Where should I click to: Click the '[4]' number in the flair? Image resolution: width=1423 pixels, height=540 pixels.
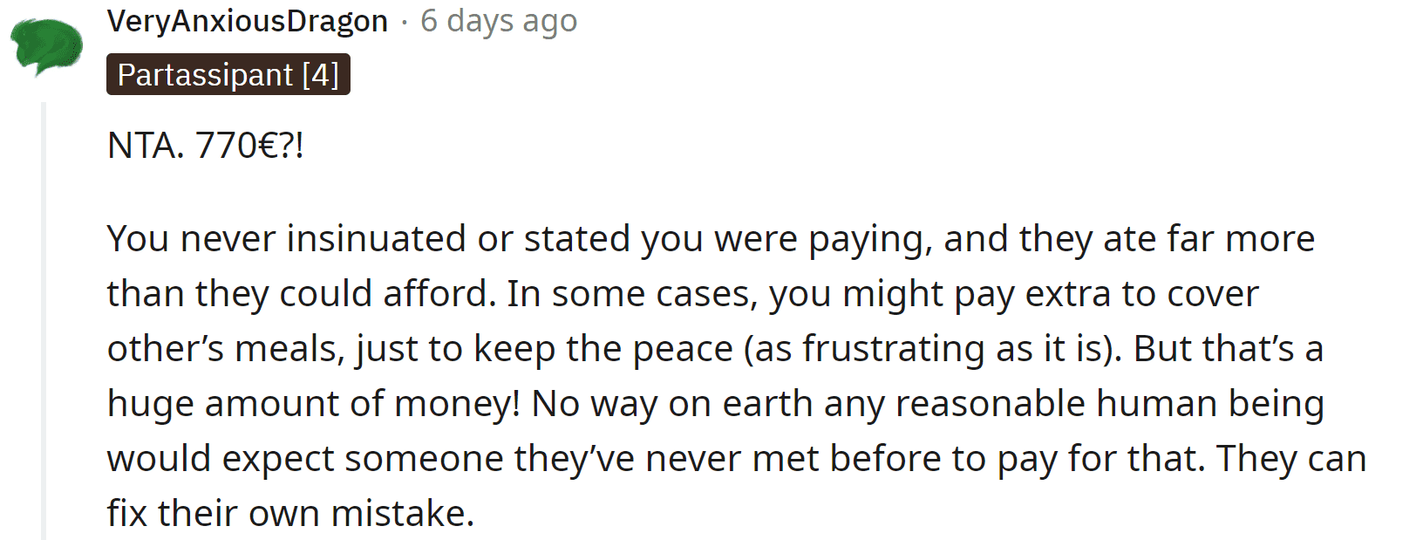tap(320, 75)
